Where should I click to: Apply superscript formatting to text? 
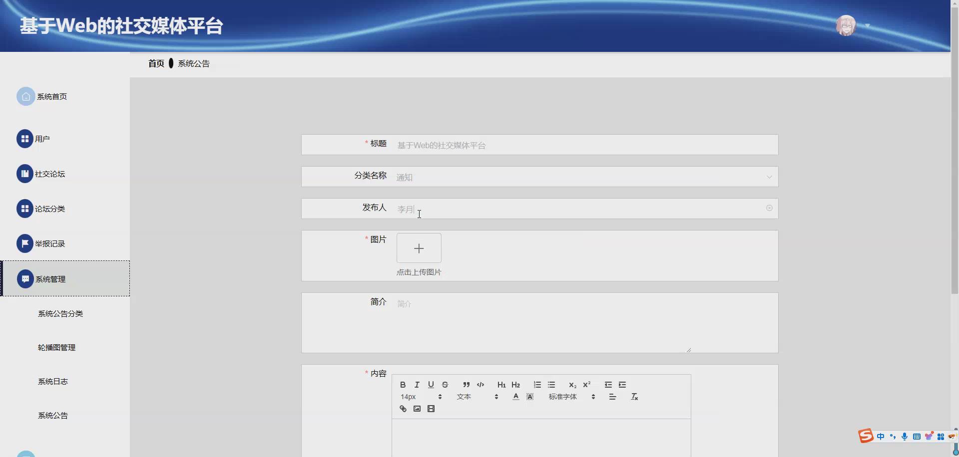[x=587, y=384]
